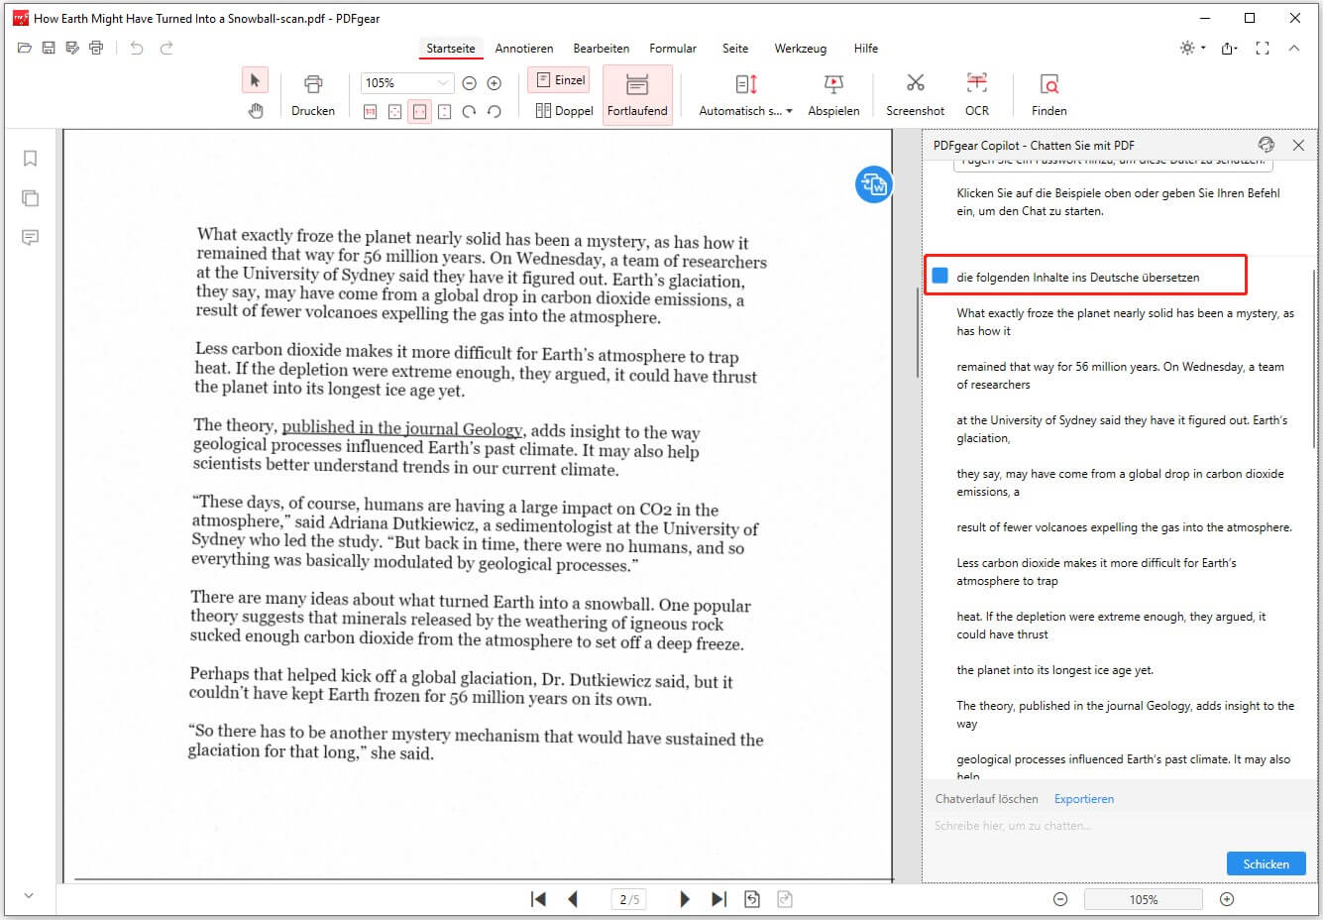This screenshot has height=920, width=1323.
Task: Open the Screenshot capture tool
Action: pos(914,94)
